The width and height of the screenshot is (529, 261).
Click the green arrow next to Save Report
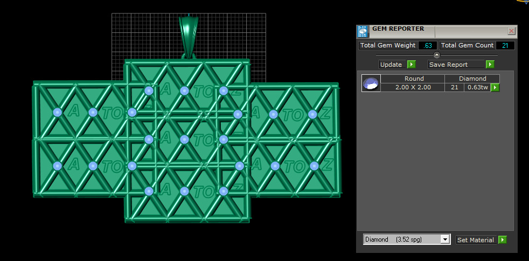pos(490,65)
